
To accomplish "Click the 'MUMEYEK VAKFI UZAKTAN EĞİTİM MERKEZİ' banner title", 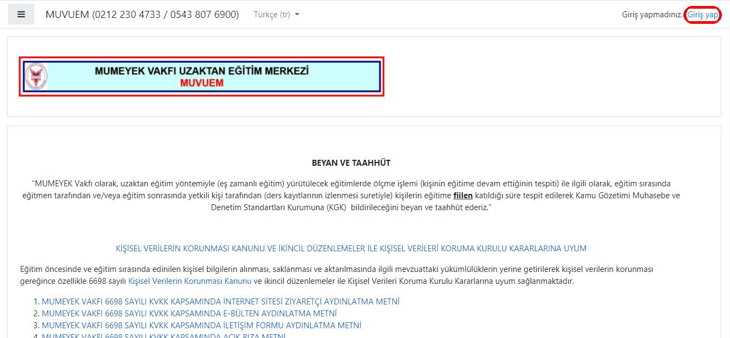I will tap(201, 71).
